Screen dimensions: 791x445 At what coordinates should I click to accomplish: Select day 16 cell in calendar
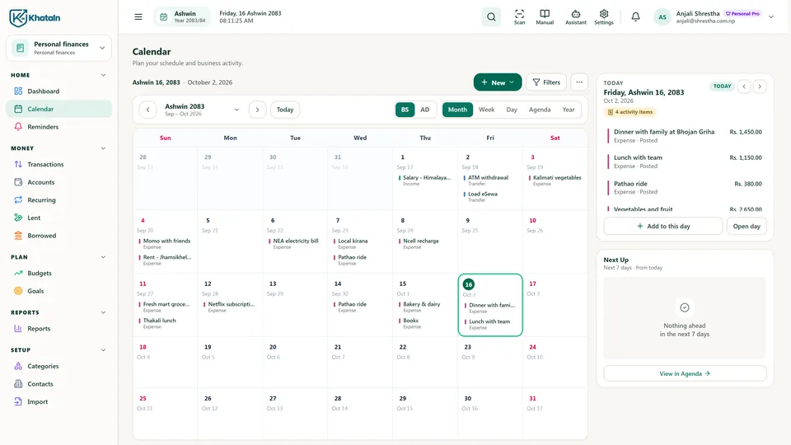pyautogui.click(x=489, y=305)
